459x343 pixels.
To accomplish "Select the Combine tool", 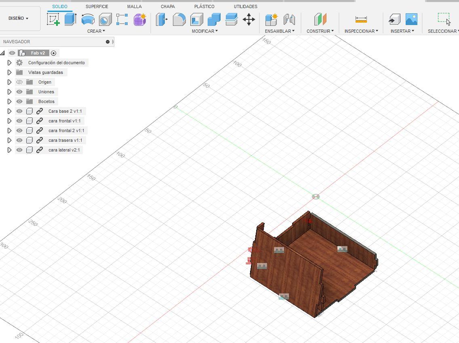I will [x=214, y=19].
